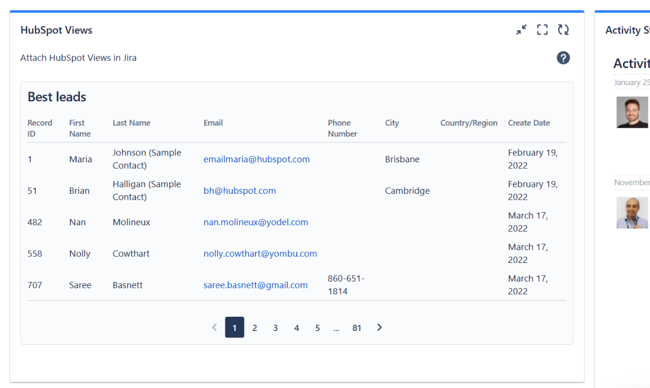Click nolly.cowthart@yombu.com link
This screenshot has height=388, width=650.
point(260,253)
